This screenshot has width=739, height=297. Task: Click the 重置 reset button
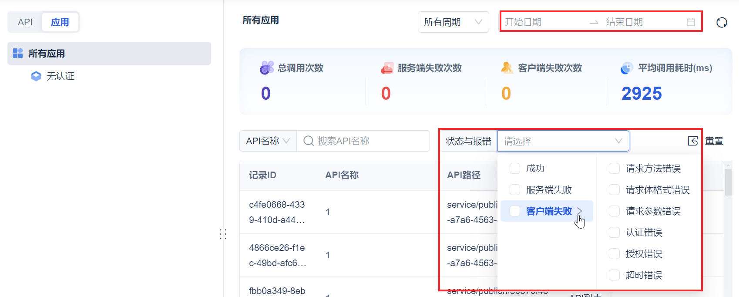click(x=714, y=141)
